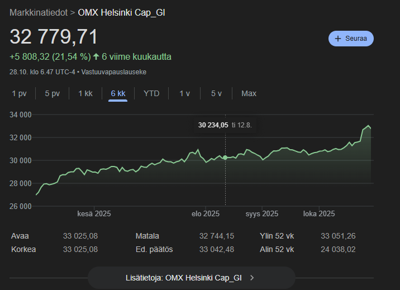Image resolution: width=400 pixels, height=290 pixels.
Task: Click the kesä 2025 axis label
Action: pos(94,213)
